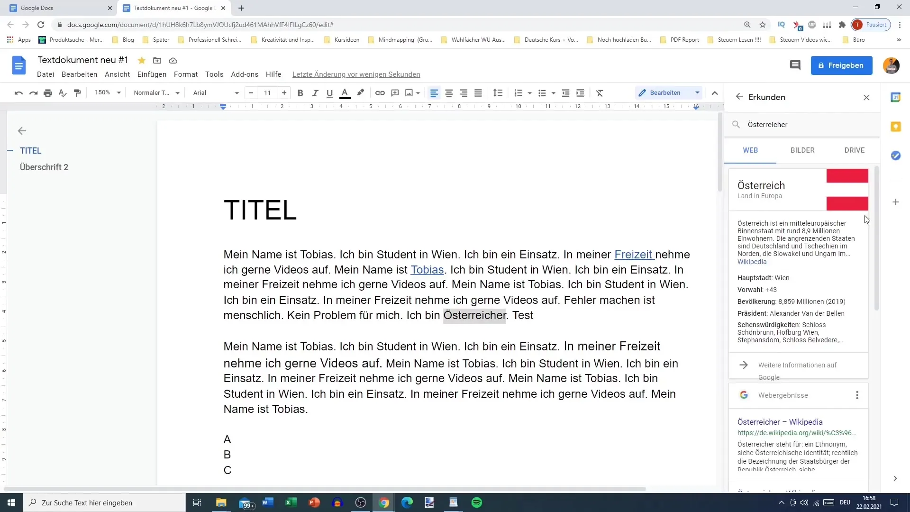Image resolution: width=910 pixels, height=512 pixels.
Task: Open Letzte Änderung version history link
Action: 356,74
